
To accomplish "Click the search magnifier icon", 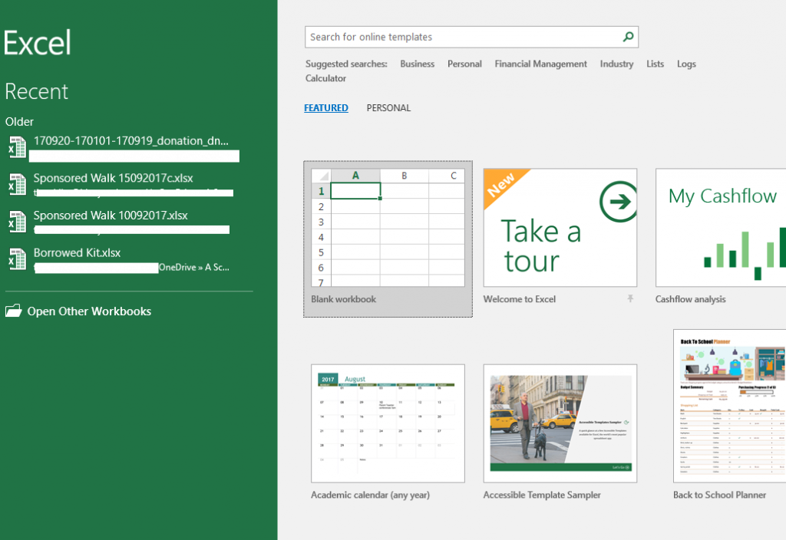I will 628,36.
